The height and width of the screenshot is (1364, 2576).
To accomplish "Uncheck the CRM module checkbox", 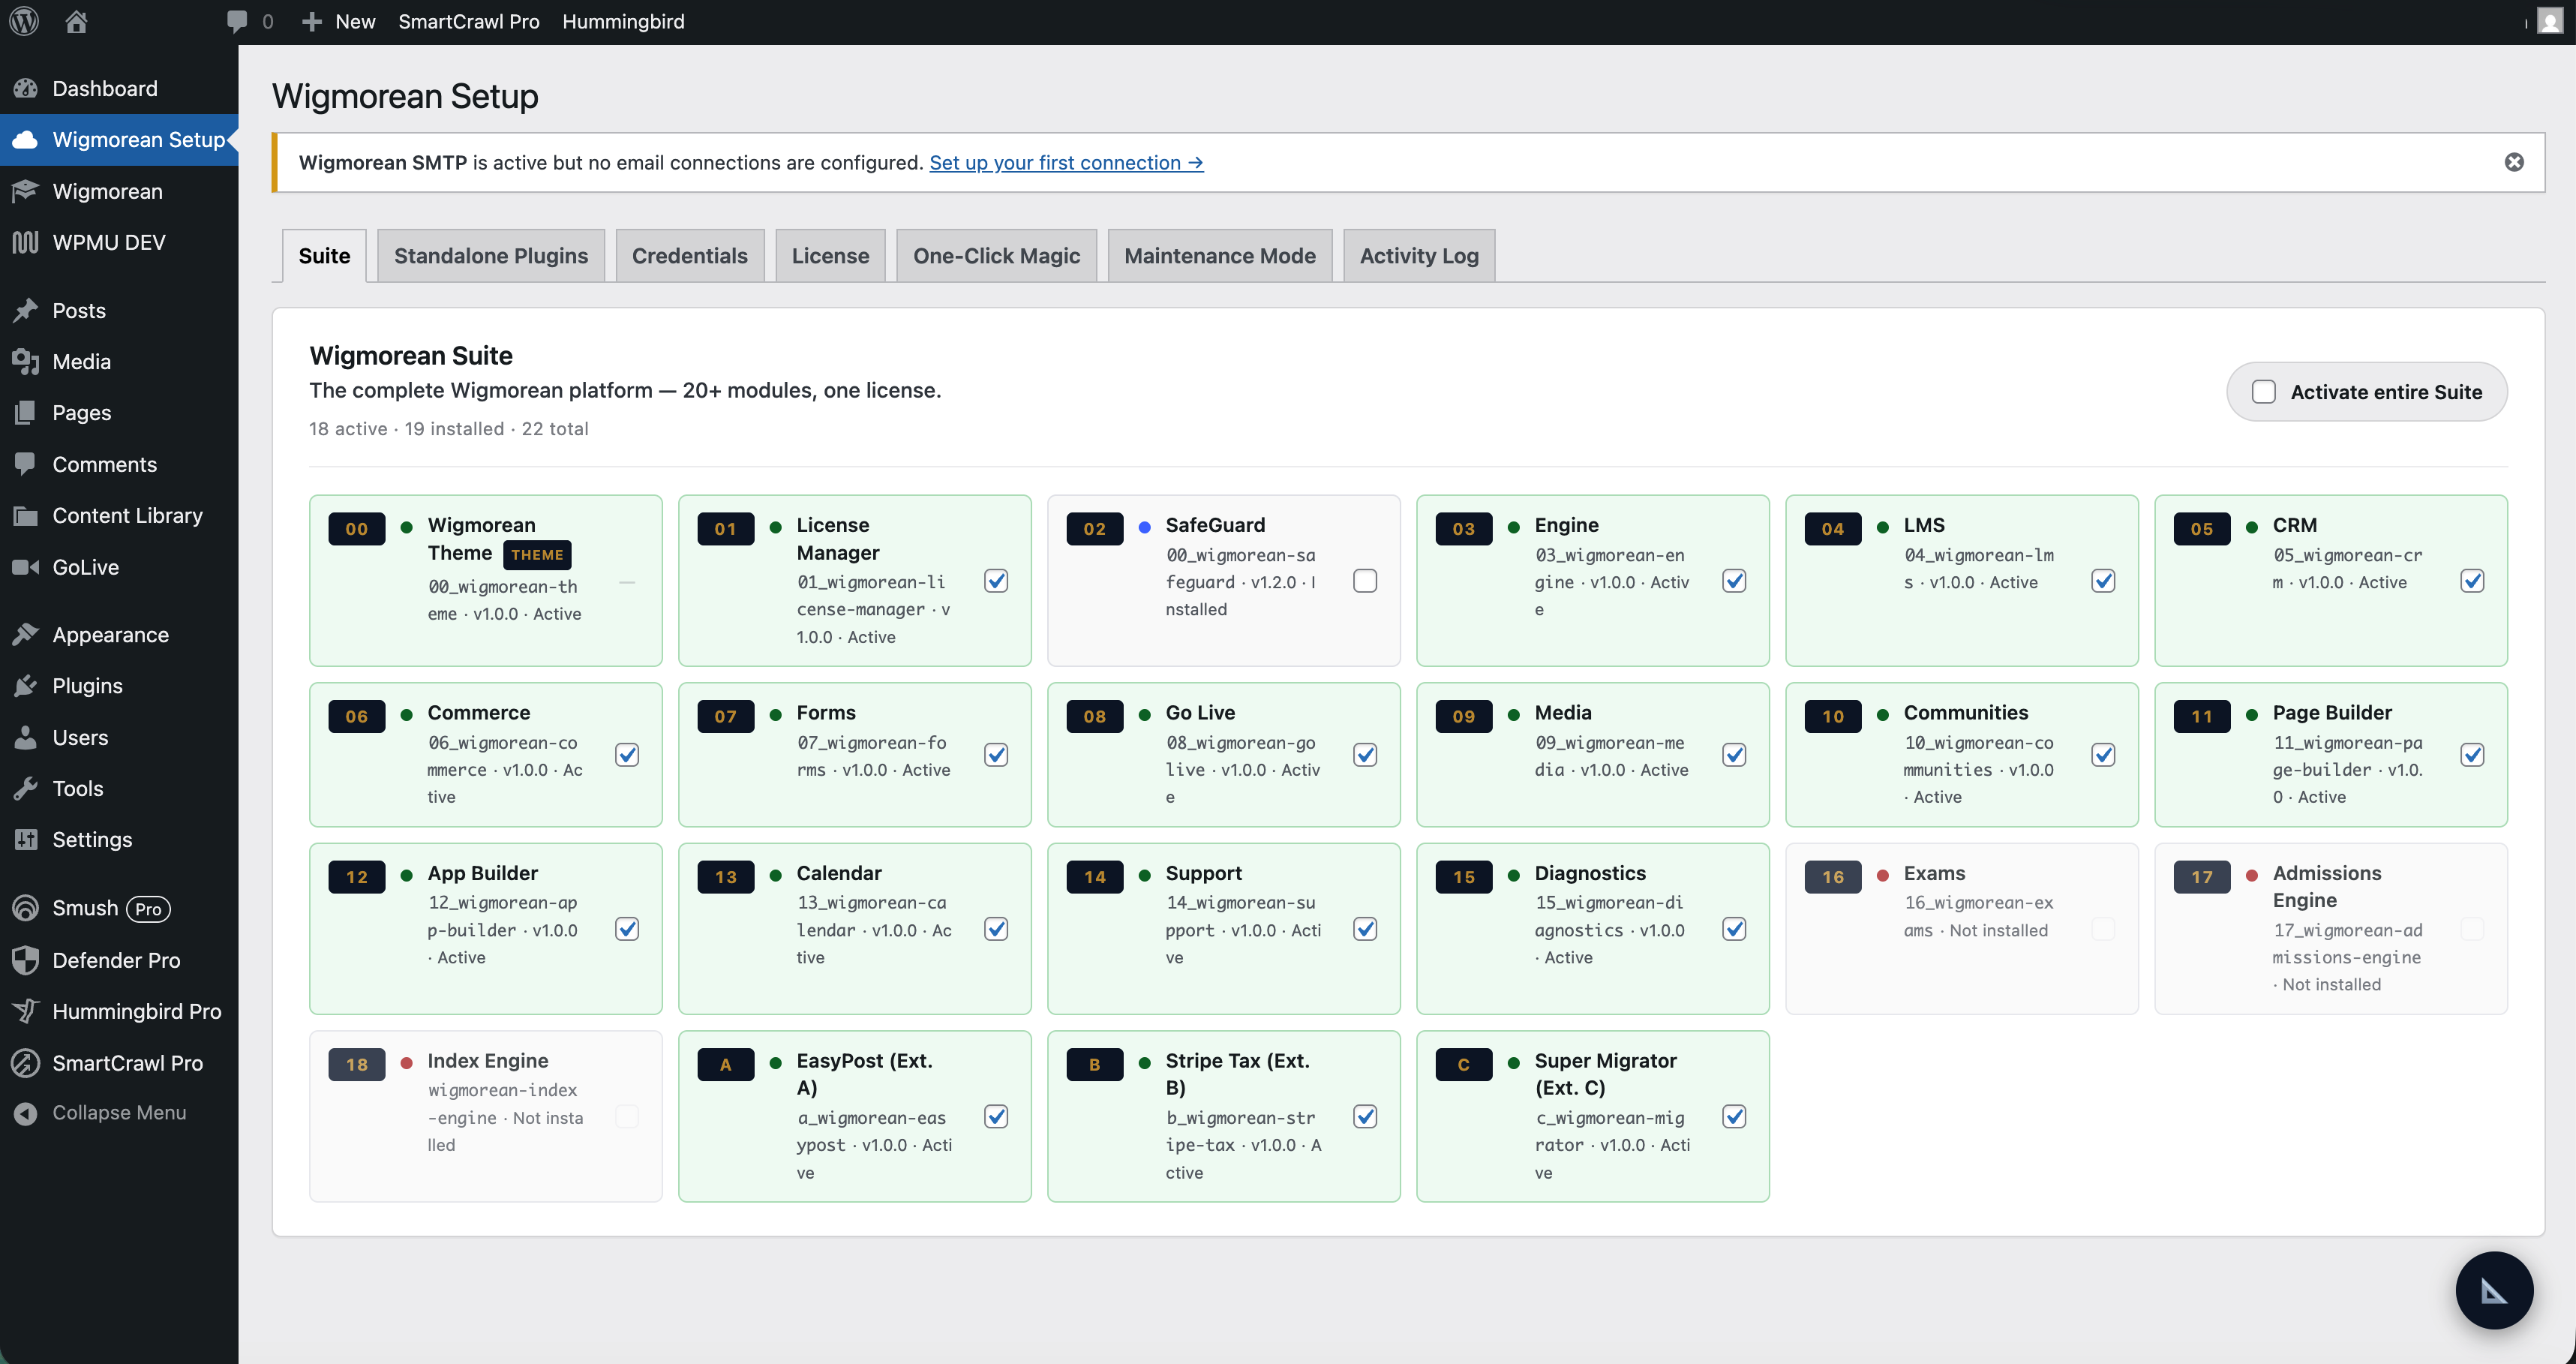I will pos(2472,581).
